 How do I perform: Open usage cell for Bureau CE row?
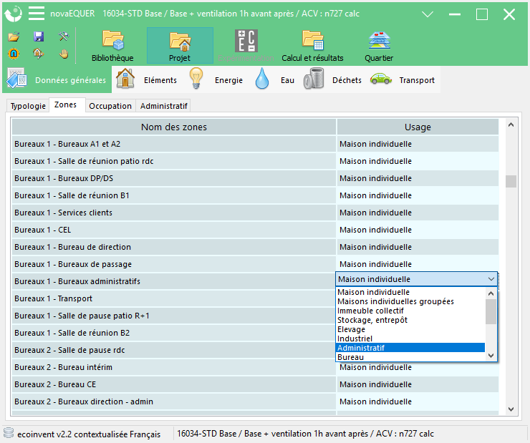point(418,384)
